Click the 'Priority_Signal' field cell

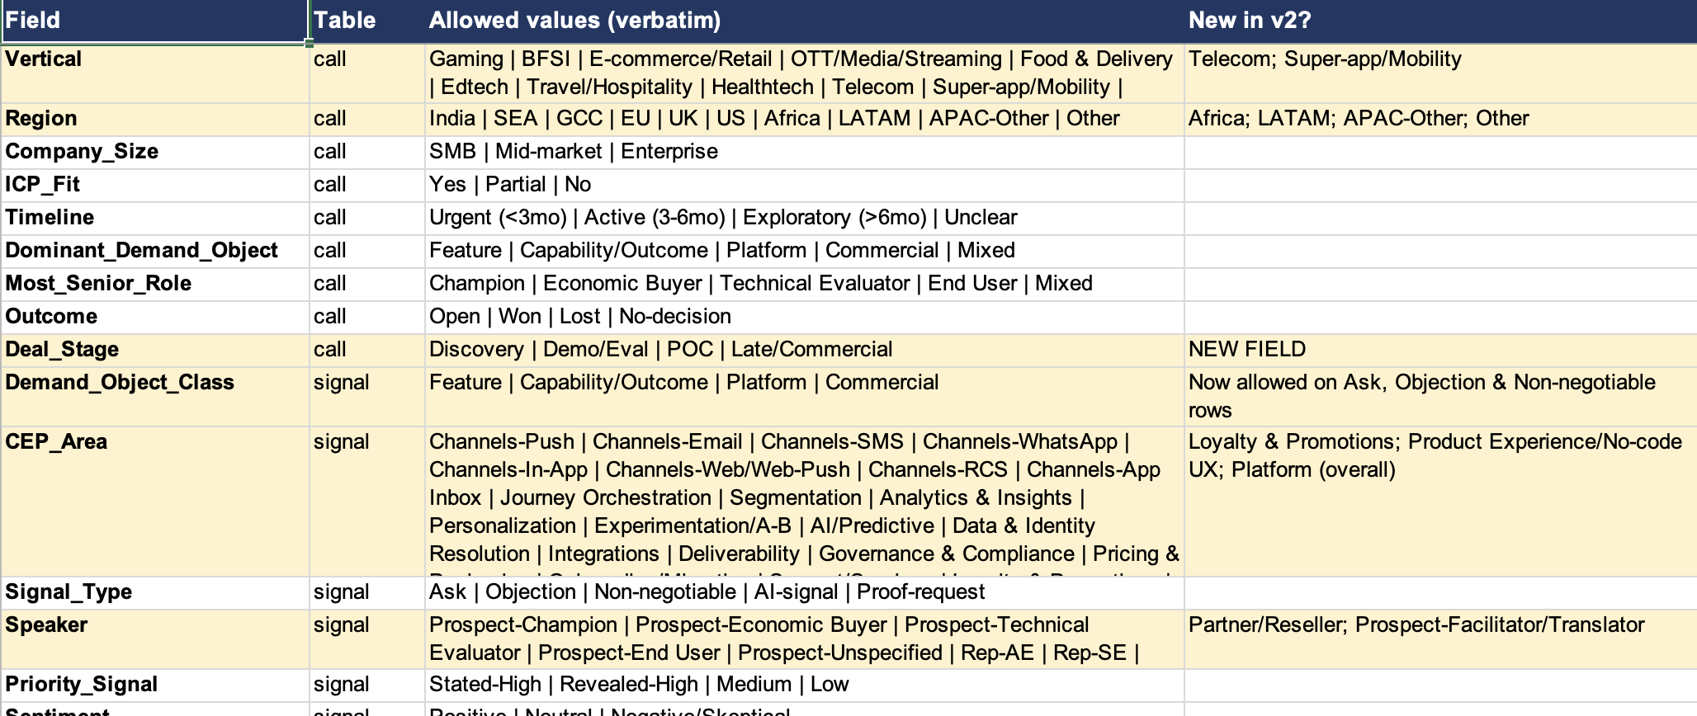coord(154,685)
